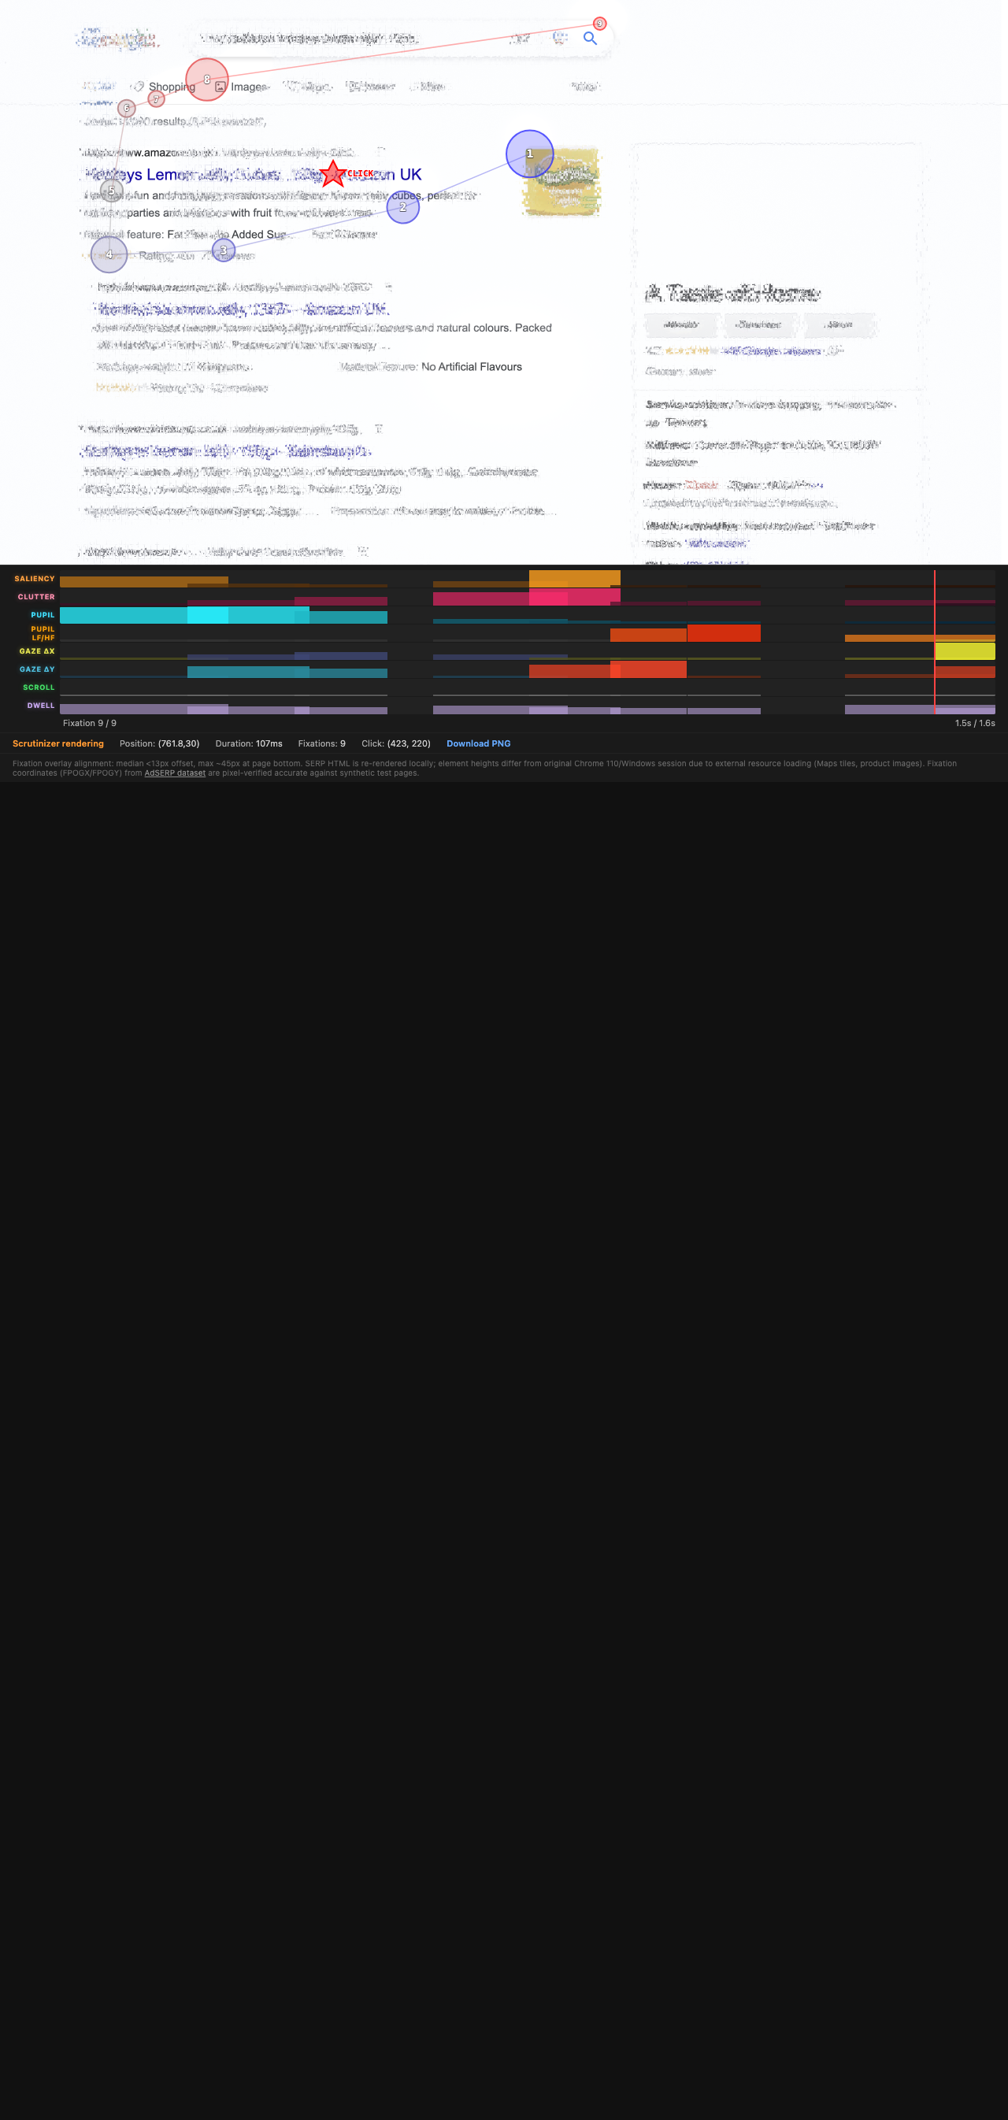Select the yellow GAZE ΔX timeline segment
Image resolution: width=1008 pixels, height=2120 pixels.
coord(965,651)
